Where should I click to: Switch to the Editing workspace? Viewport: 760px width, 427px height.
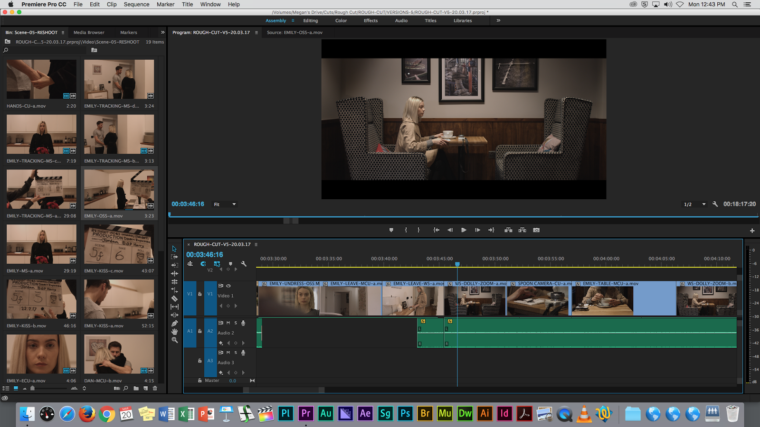tap(311, 21)
